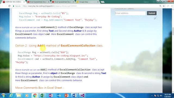Switch to Chrome in the taskbar

point(35,96)
